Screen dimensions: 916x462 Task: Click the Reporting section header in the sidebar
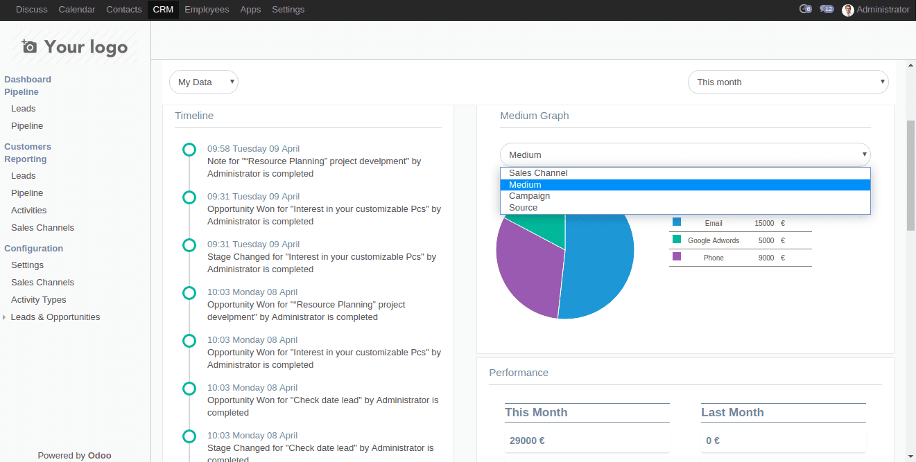pyautogui.click(x=26, y=159)
